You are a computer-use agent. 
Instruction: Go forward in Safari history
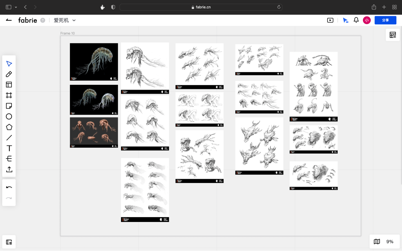[35, 7]
